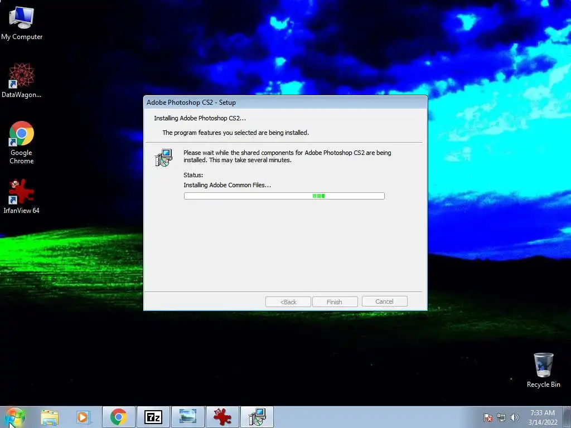Click the installer icon in setup dialog
Image resolution: width=571 pixels, height=428 pixels.
(163, 158)
